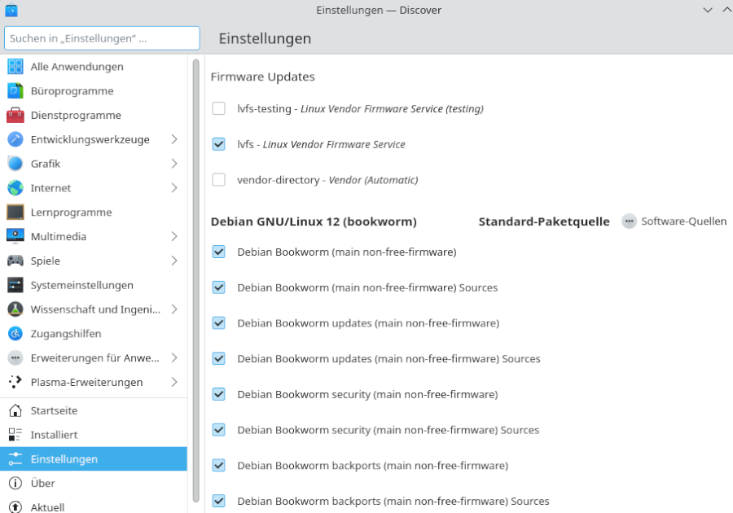This screenshot has height=513, width=733.
Task: Click the Standard-Paketquelle label
Action: (x=544, y=221)
